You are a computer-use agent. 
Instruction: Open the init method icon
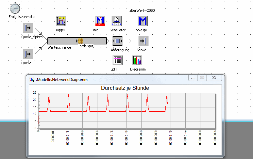click(100, 21)
